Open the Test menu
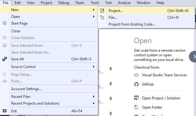 coord(108,3)
